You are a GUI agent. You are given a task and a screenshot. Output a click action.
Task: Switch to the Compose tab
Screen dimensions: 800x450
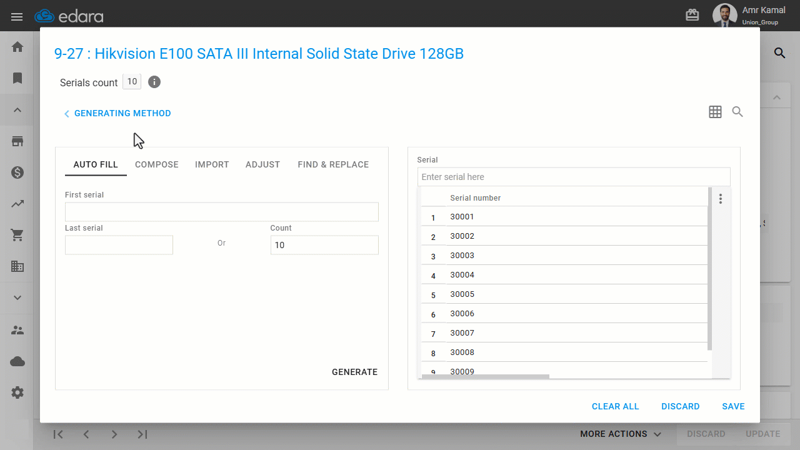pos(157,164)
